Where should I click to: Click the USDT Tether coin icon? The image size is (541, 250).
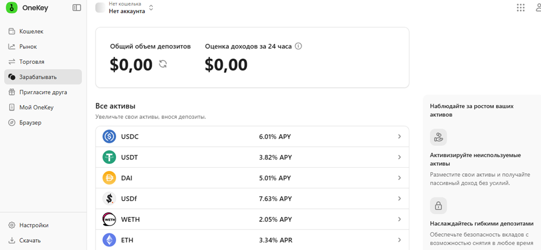pyautogui.click(x=109, y=157)
